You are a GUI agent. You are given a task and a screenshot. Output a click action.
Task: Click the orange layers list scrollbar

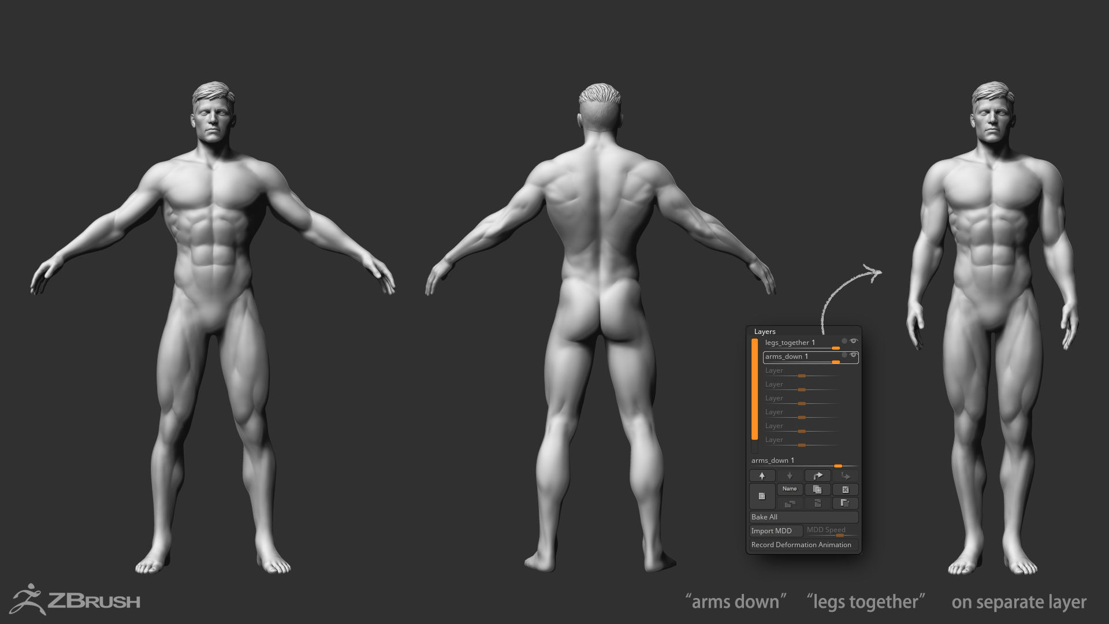(x=754, y=389)
